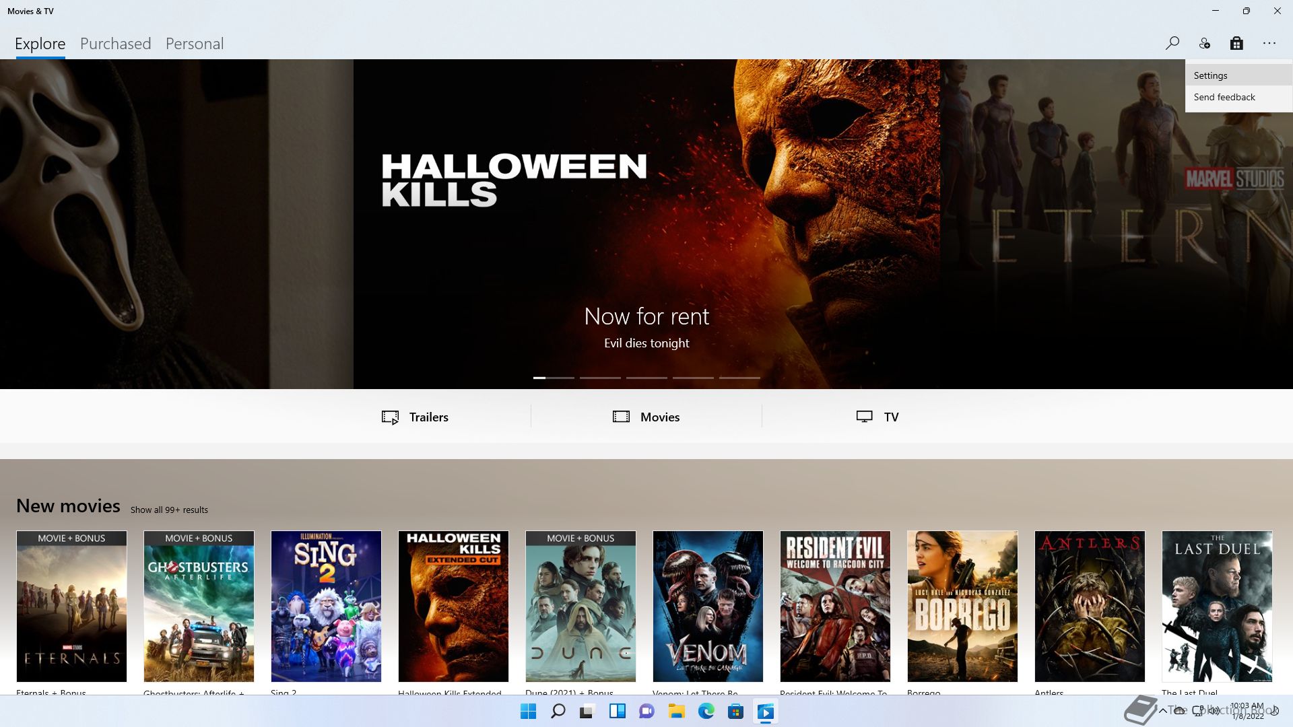Open the Ghostbusters Afterlife poster
1293x727 pixels.
coord(199,606)
